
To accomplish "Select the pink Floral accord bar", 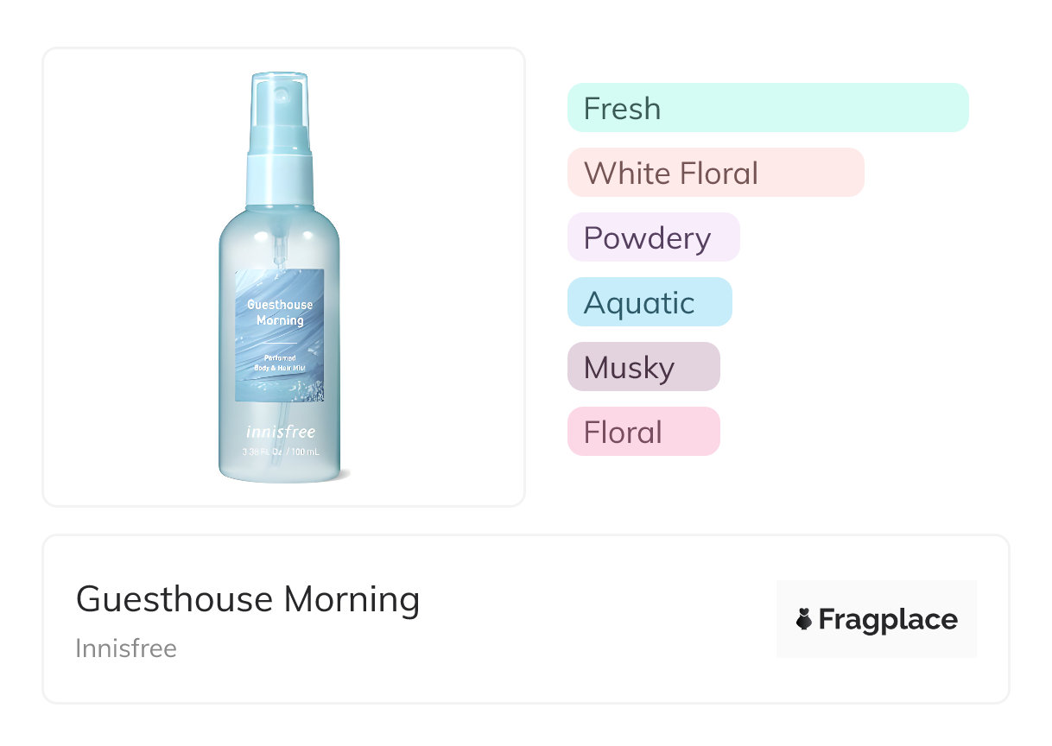I will [643, 432].
